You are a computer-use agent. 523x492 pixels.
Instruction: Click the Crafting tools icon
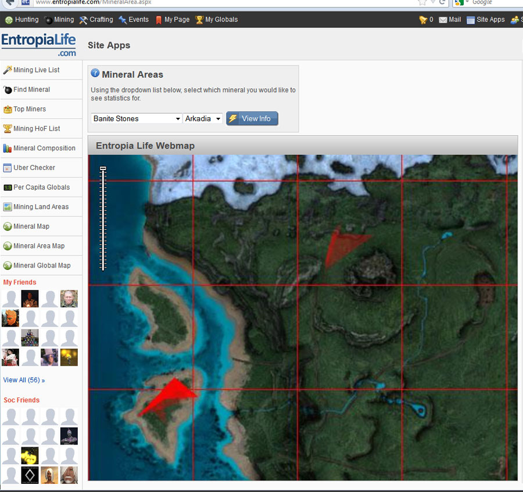point(83,20)
